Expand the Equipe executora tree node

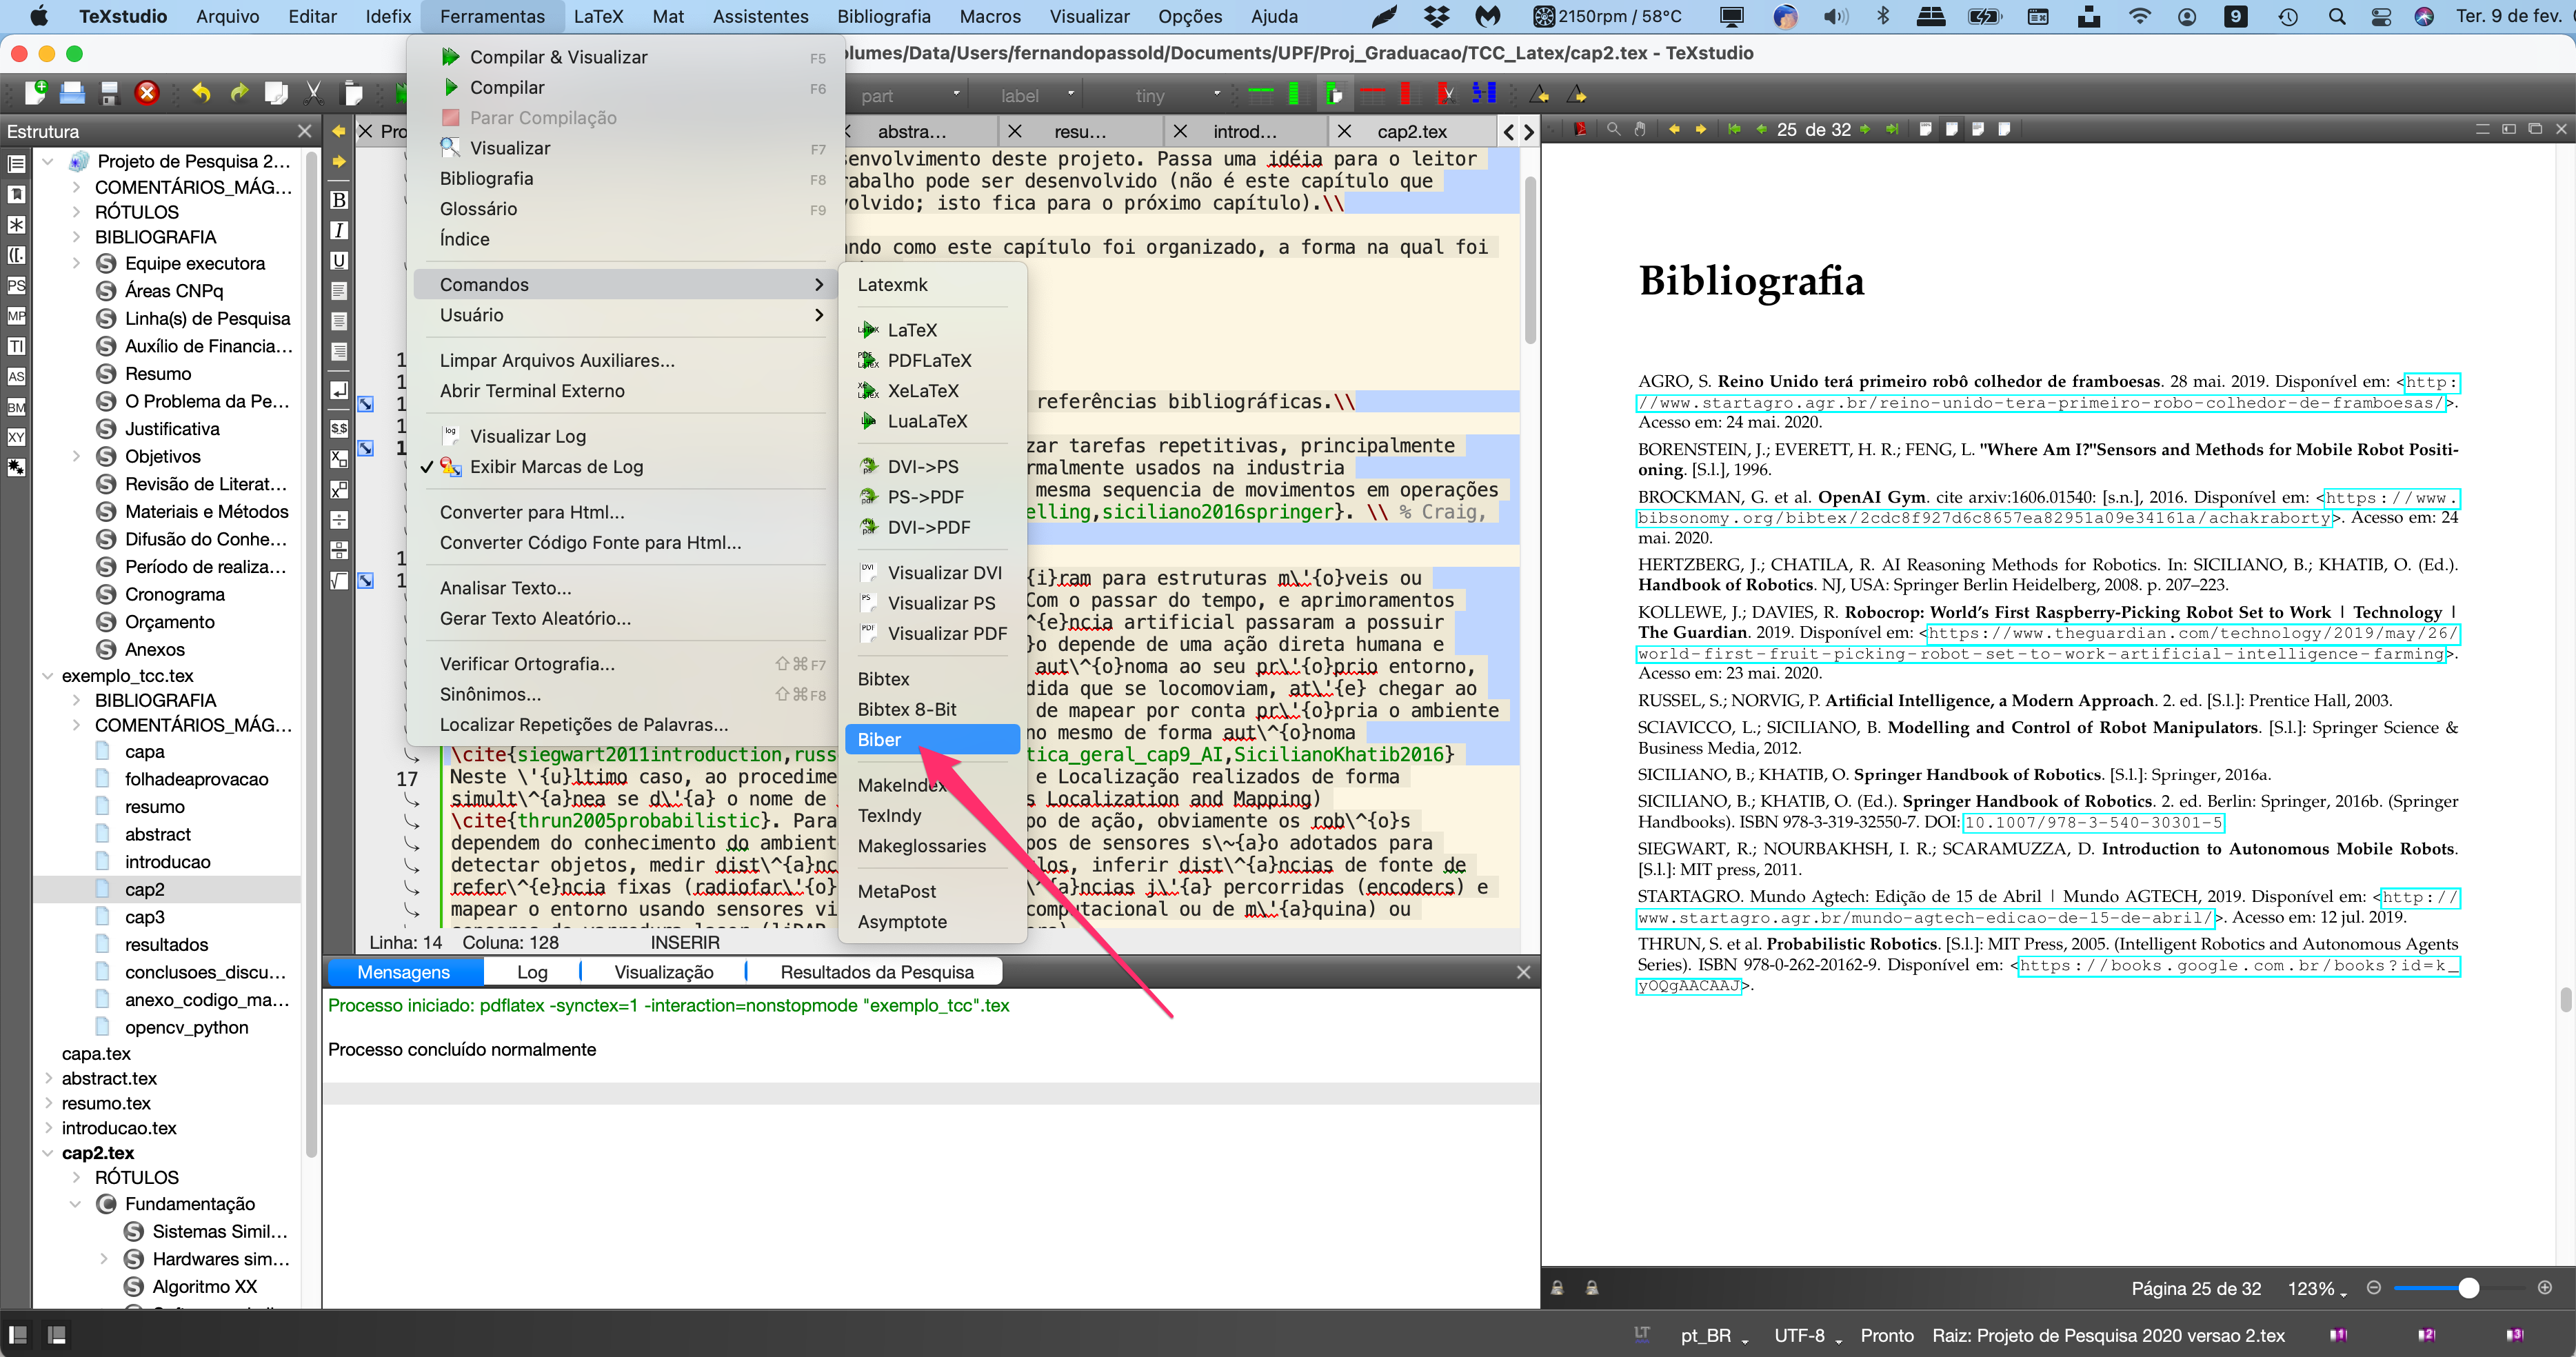pyautogui.click(x=77, y=263)
